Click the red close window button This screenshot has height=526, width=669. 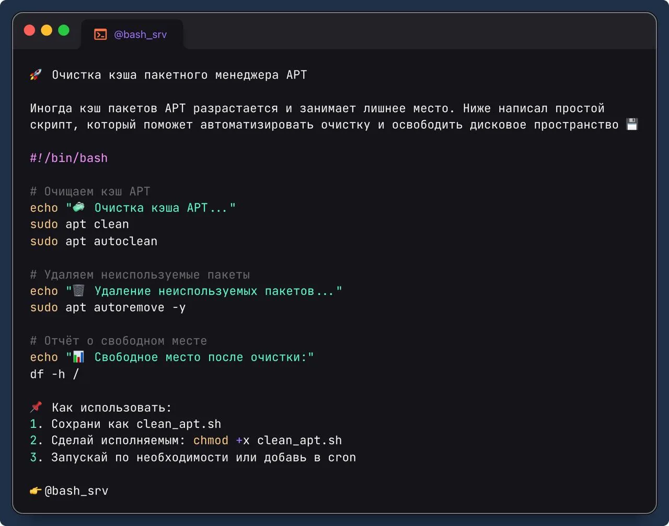[30, 30]
